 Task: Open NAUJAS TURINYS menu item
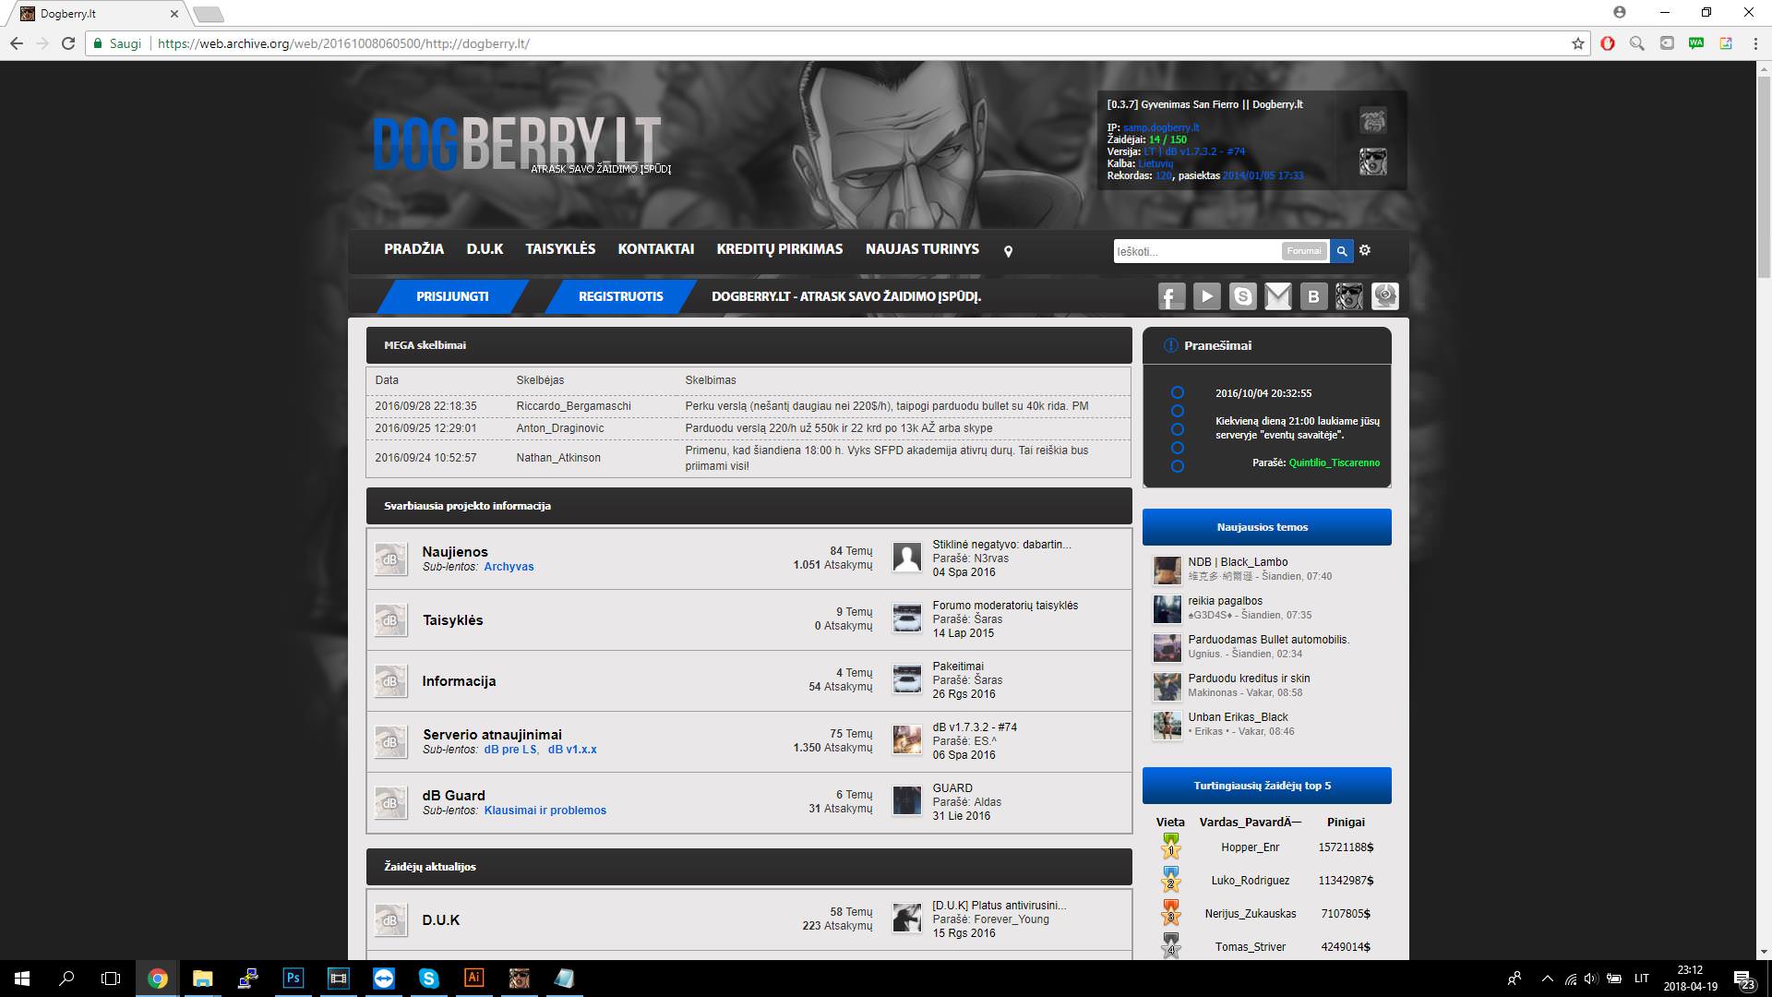922,249
